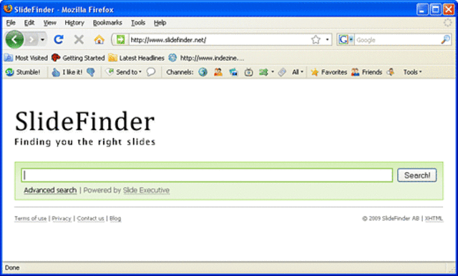The width and height of the screenshot is (458, 276).
Task: Open the Bookmarks menu
Action: (107, 22)
